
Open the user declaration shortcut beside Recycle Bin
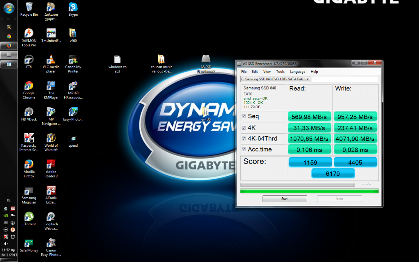point(51,12)
